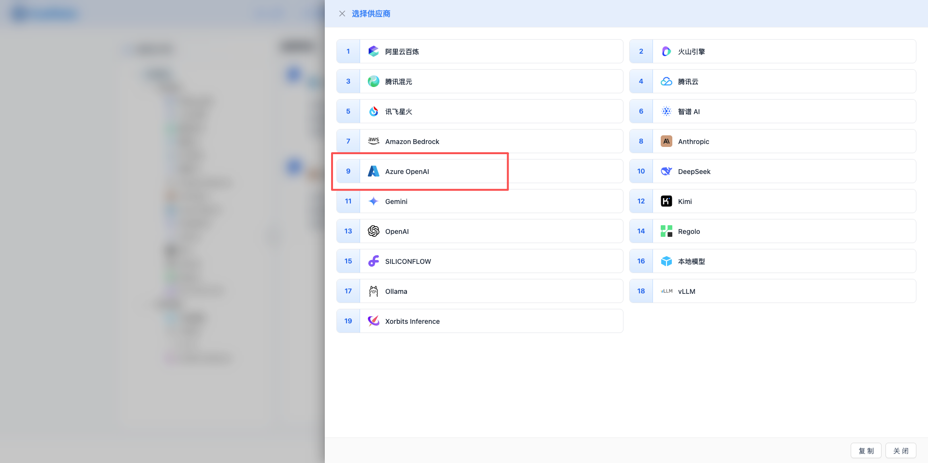The height and width of the screenshot is (463, 928).
Task: Choose the 火山引擎 provider entry
Action: pos(771,51)
